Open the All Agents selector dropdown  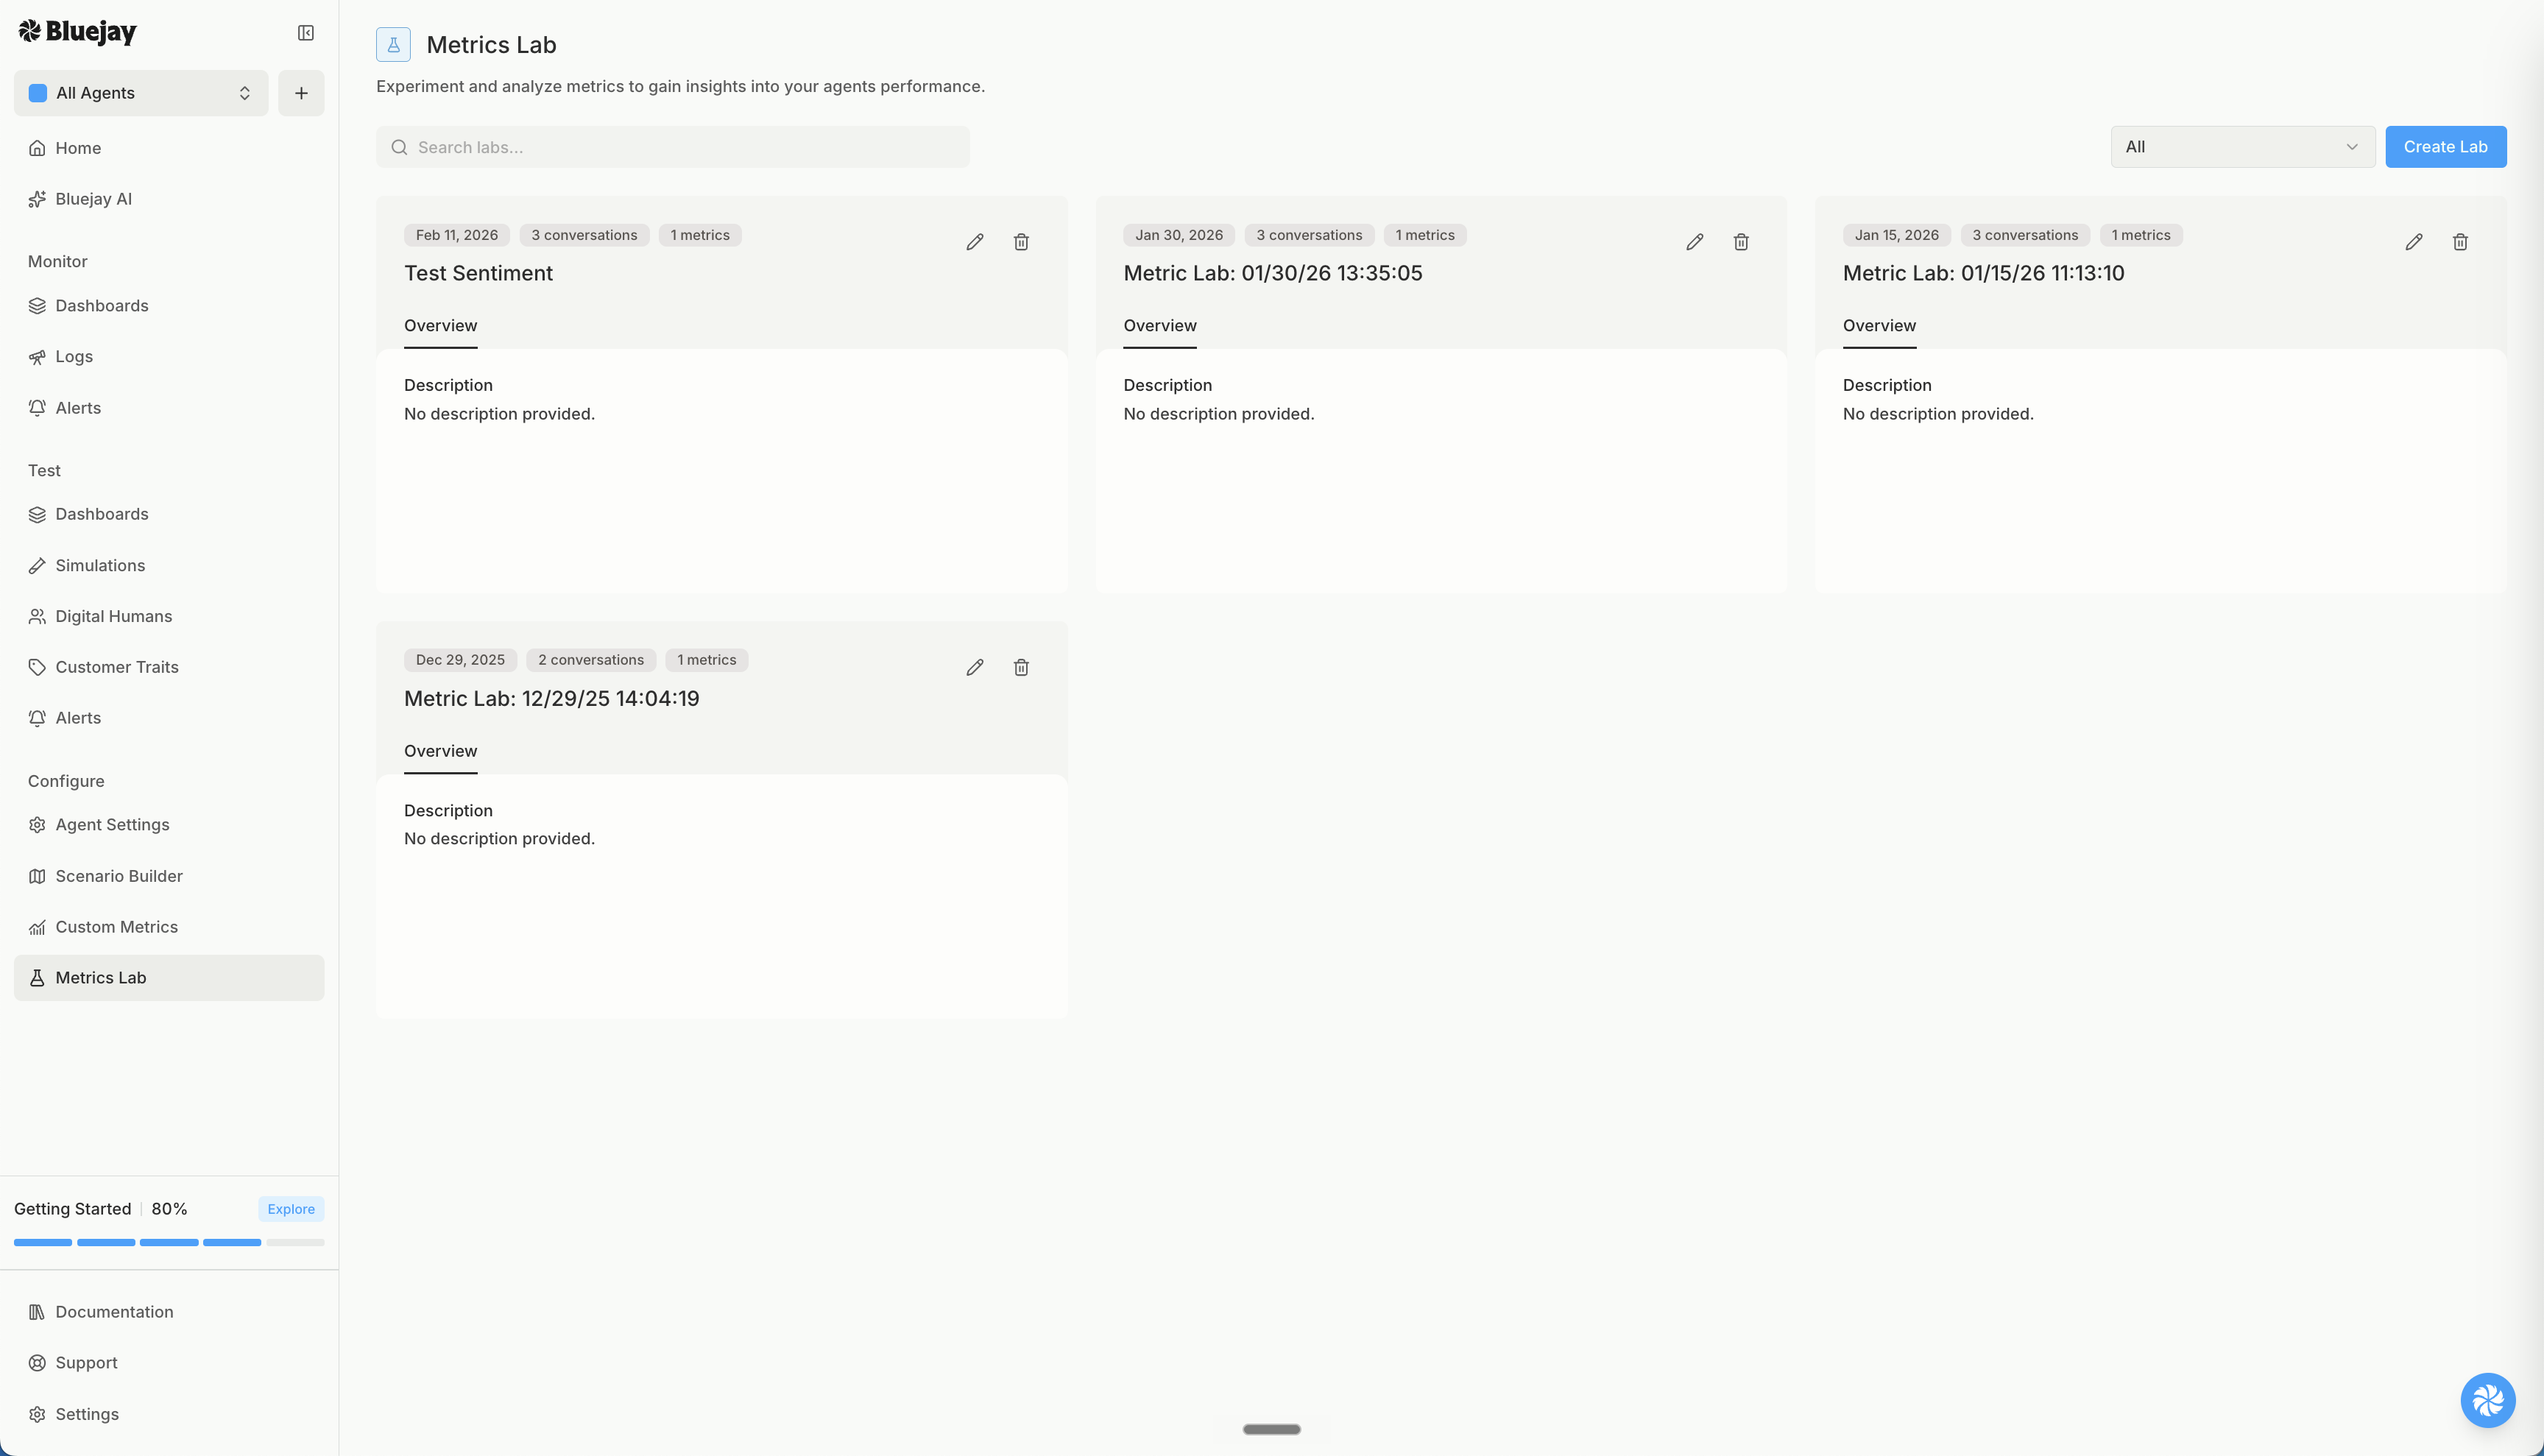(x=141, y=93)
